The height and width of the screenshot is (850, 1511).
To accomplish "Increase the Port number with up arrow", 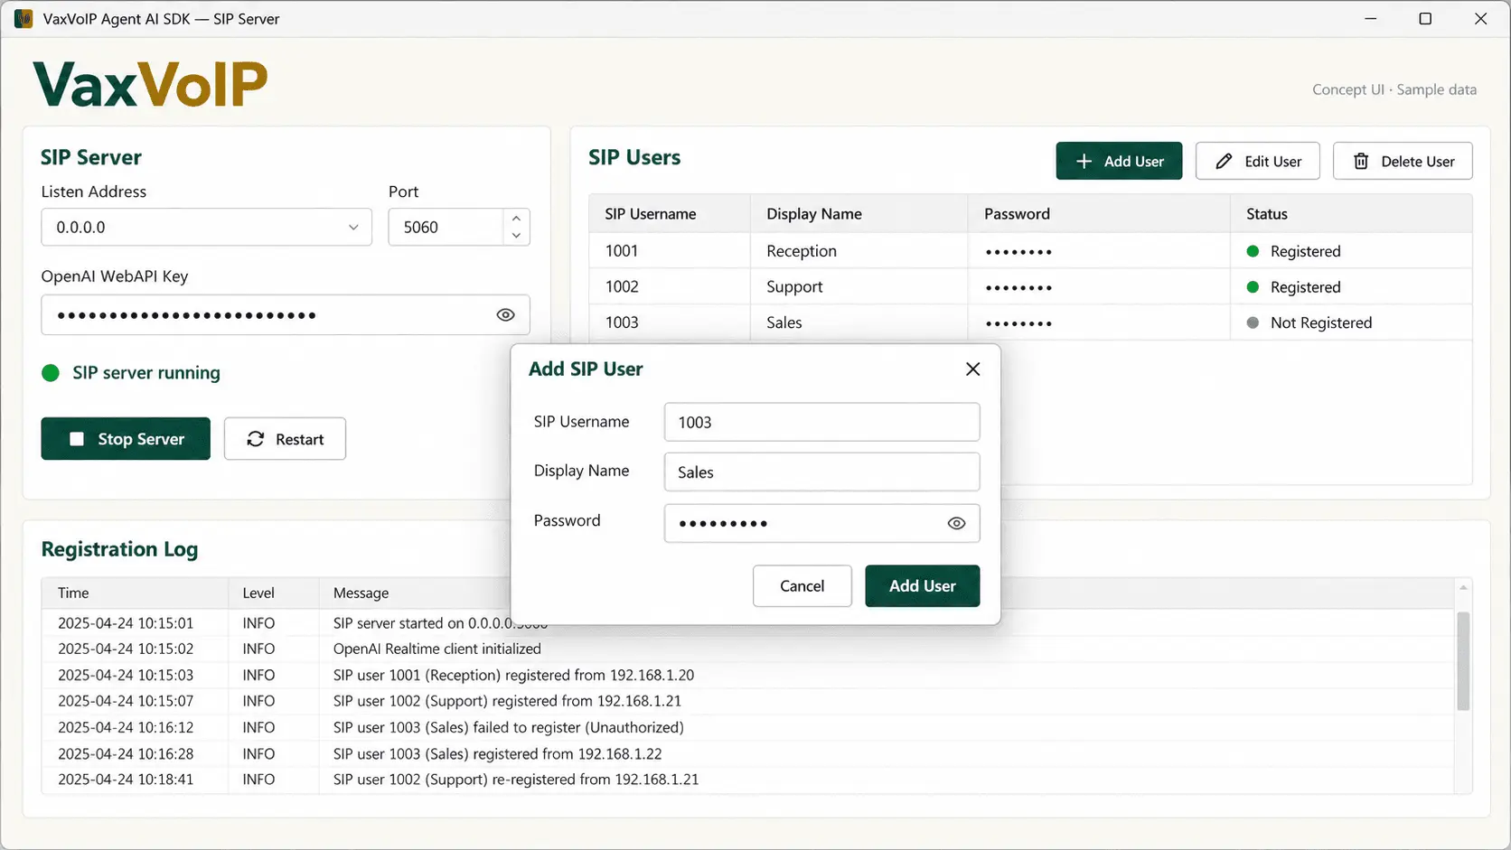I will click(516, 219).
